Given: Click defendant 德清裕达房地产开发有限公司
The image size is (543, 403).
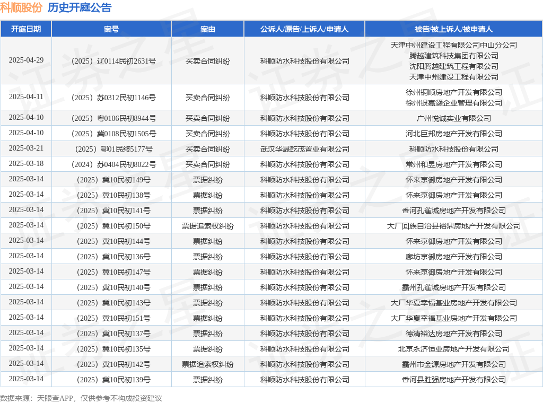Looking at the screenshot, I should pyautogui.click(x=454, y=334).
